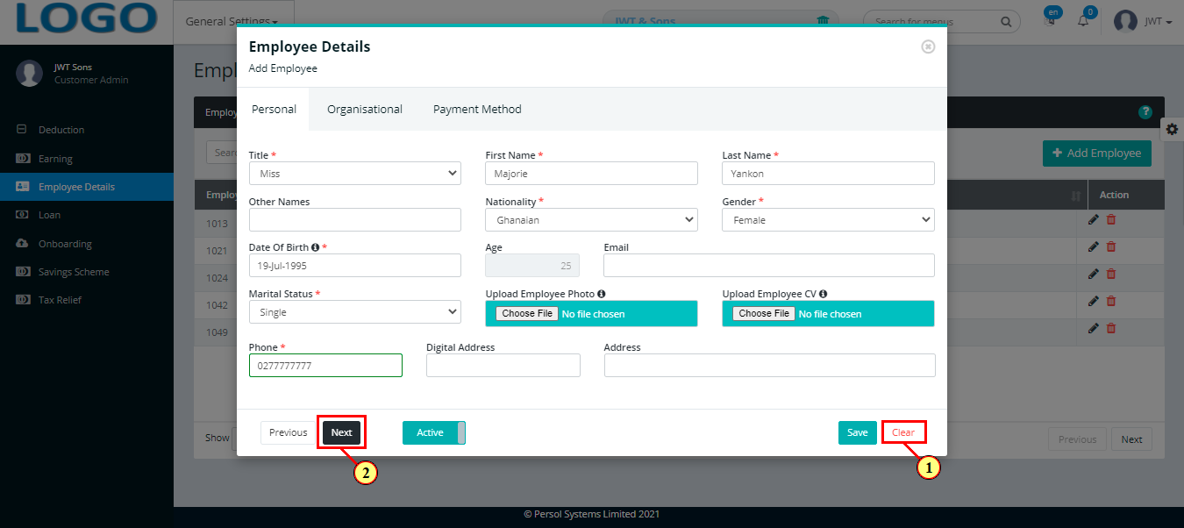
Task: Open the language selector showing en
Action: pyautogui.click(x=1052, y=16)
